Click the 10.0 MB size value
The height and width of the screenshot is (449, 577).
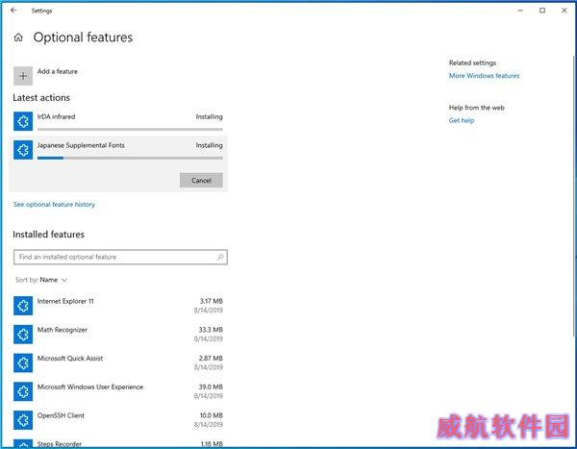pos(211,415)
